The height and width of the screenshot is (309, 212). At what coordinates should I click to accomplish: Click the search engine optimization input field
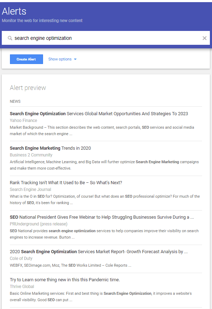(106, 38)
